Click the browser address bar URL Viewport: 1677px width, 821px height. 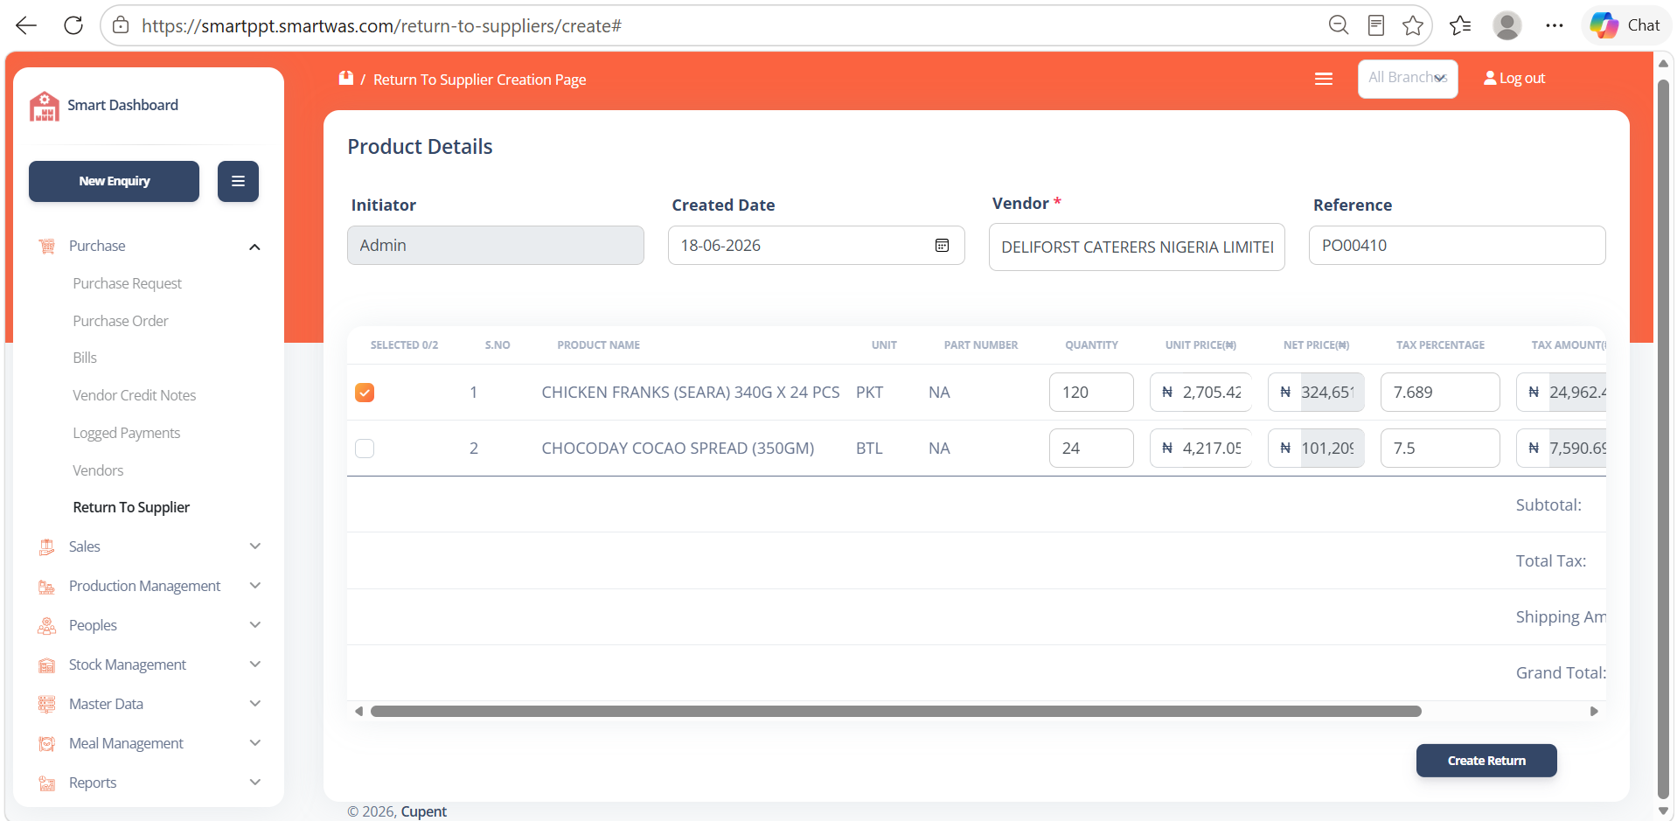click(x=381, y=26)
